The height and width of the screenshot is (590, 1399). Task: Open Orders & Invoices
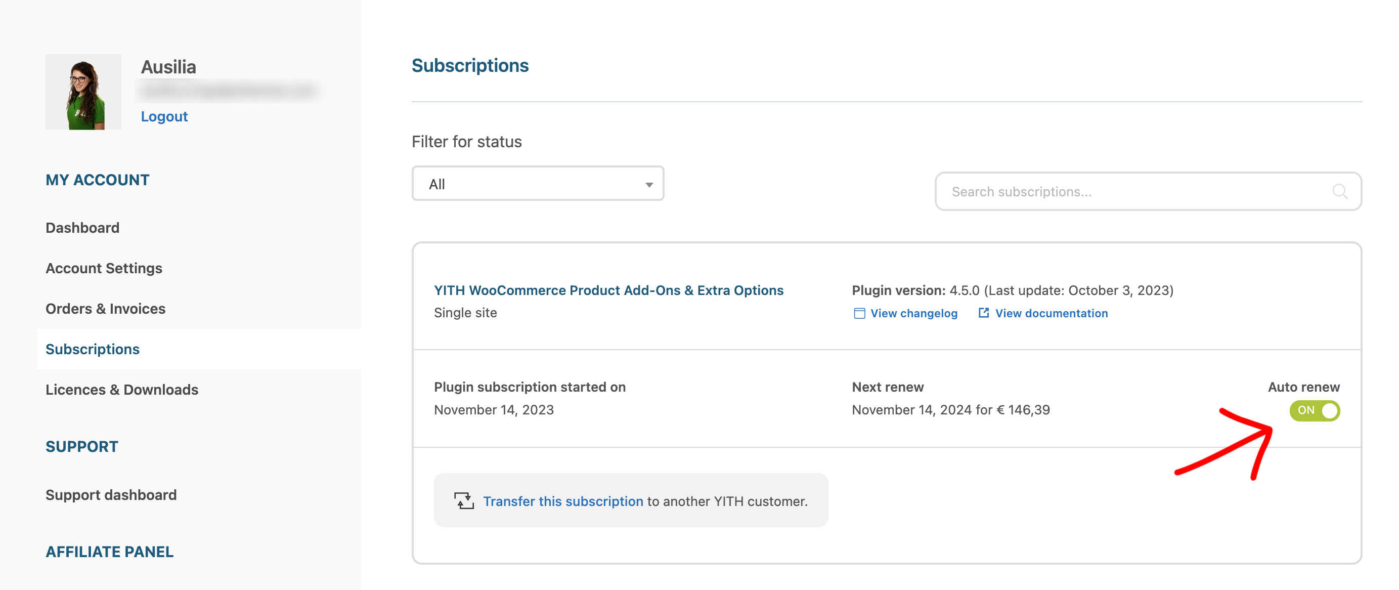[105, 309]
